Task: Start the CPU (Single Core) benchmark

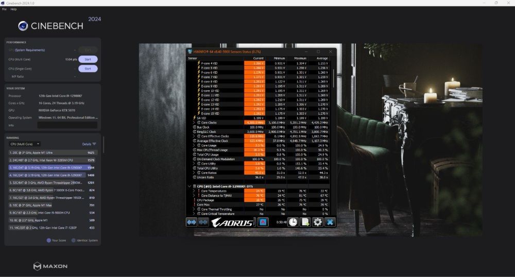Action: pos(88,68)
